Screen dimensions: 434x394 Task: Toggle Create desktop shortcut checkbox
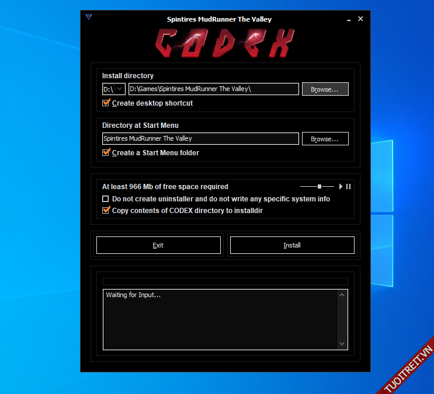point(106,103)
